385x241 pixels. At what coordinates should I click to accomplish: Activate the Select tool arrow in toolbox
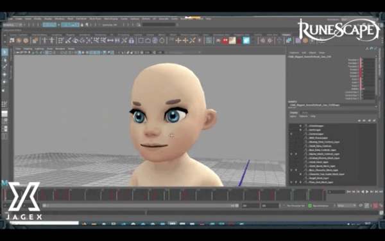[4, 52]
